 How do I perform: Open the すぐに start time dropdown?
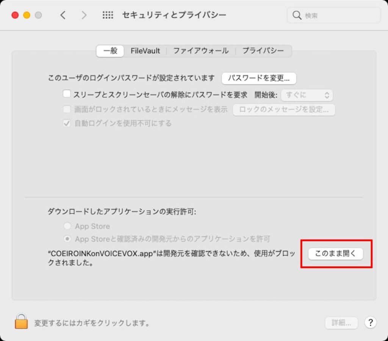click(307, 95)
